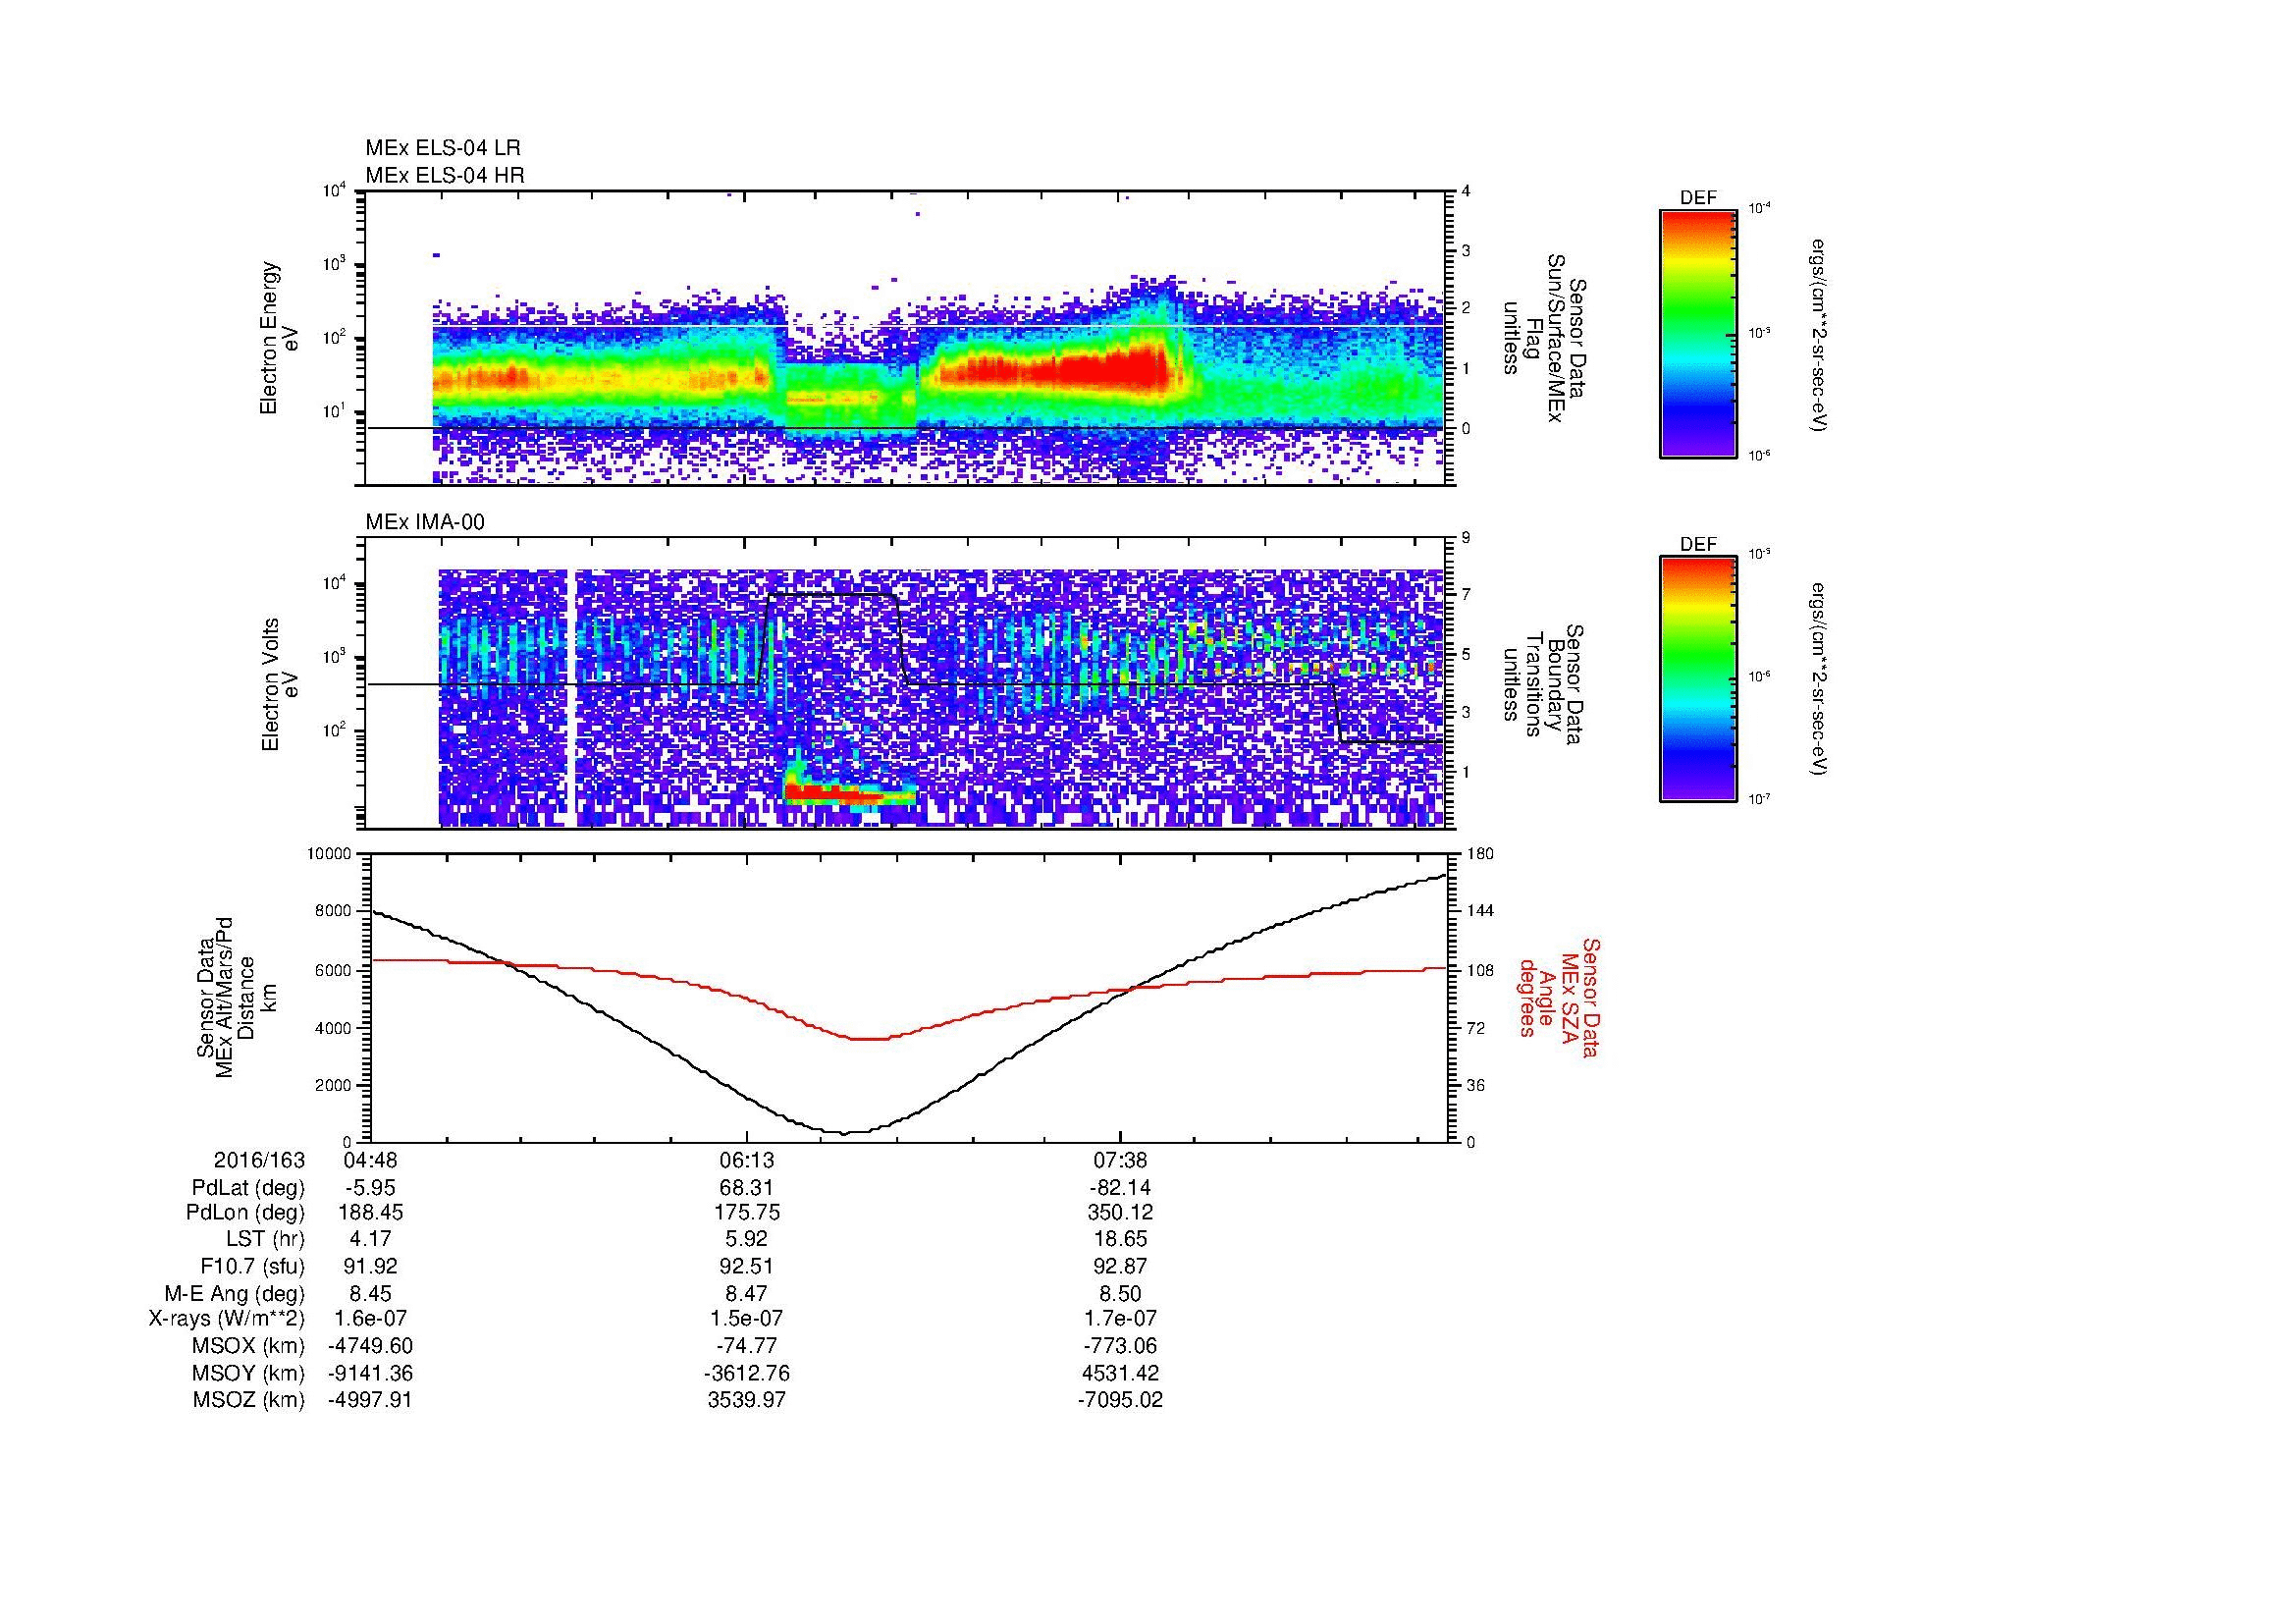Viewport: 2296px width, 1623px height.
Task: Click the LST value '18.65'
Action: [x=1120, y=1240]
